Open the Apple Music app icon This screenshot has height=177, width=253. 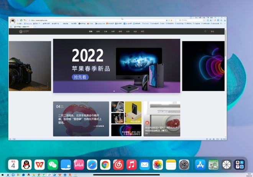pos(131,165)
